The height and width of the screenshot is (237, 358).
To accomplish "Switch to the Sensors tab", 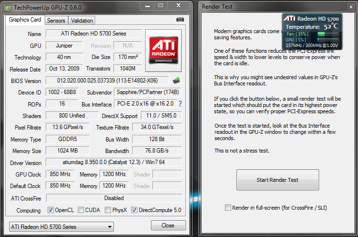I will (x=56, y=21).
